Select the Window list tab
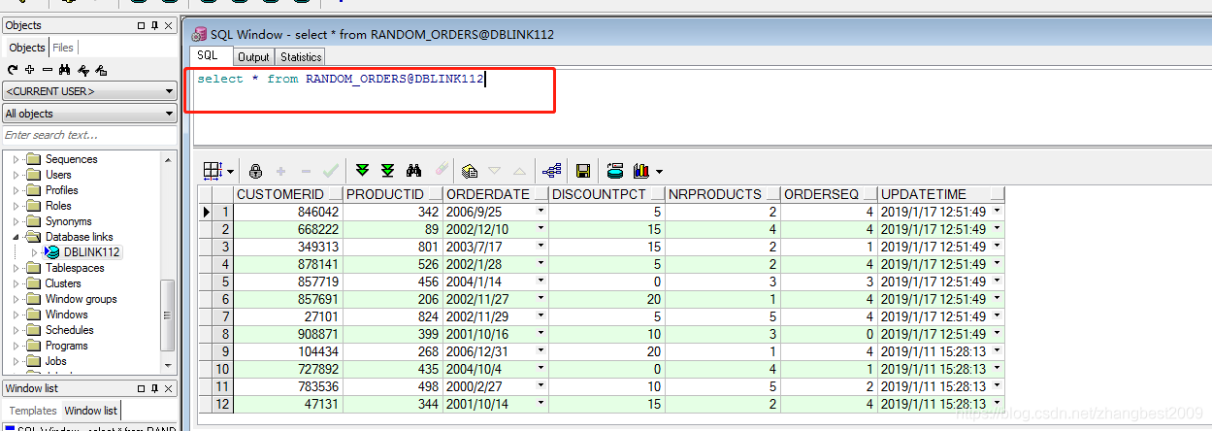Screen dimensions: 1212x431 click(91, 411)
